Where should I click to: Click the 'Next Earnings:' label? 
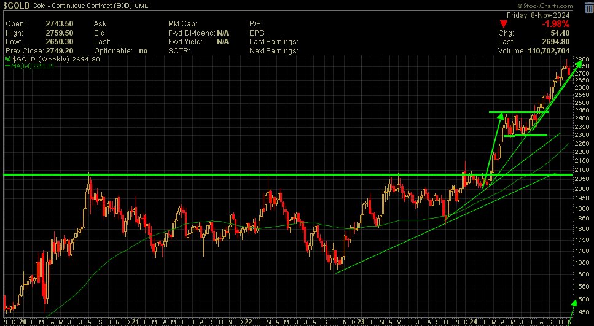274,51
